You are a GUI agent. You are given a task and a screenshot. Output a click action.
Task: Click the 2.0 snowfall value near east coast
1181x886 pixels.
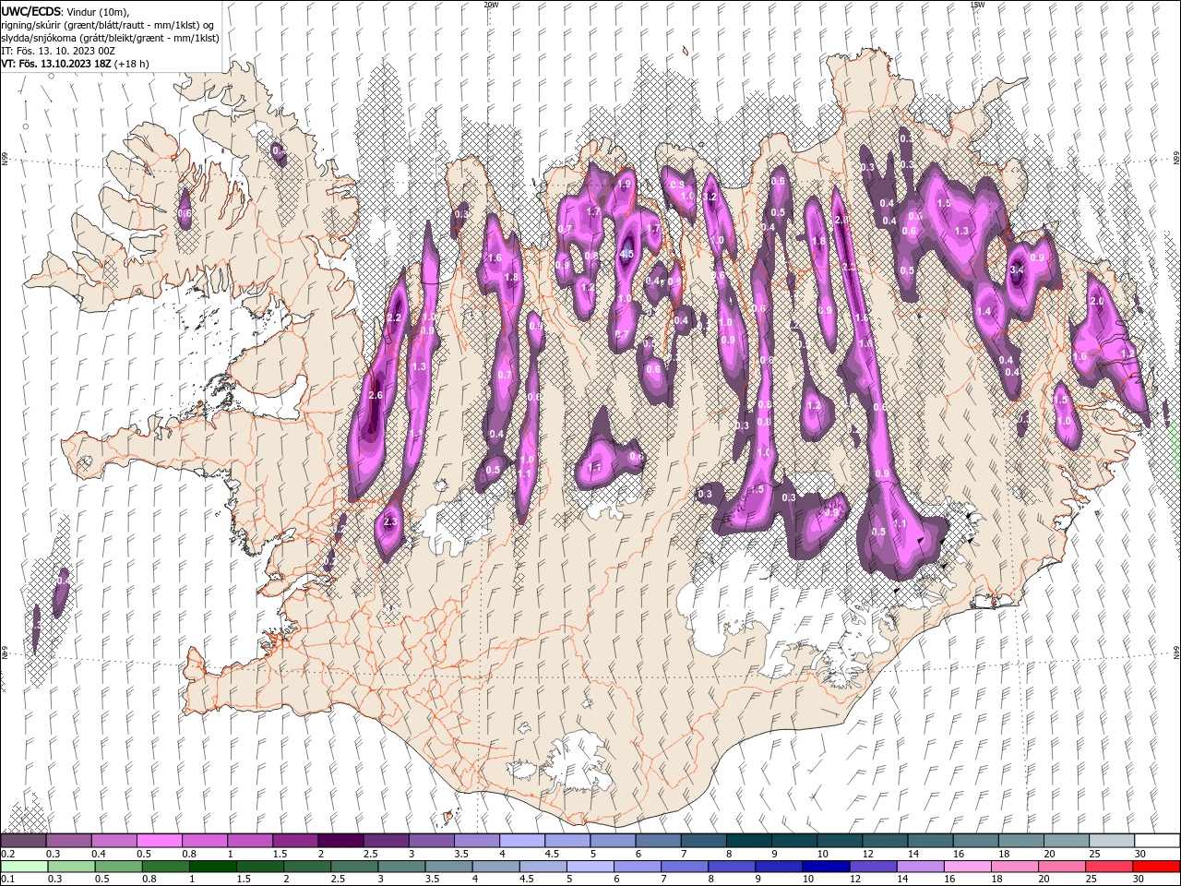[1098, 302]
